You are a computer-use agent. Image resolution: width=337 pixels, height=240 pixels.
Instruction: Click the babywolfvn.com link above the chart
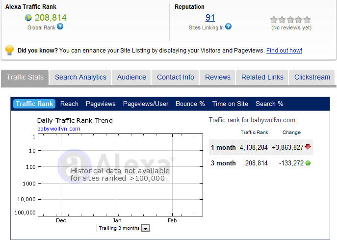[59, 129]
